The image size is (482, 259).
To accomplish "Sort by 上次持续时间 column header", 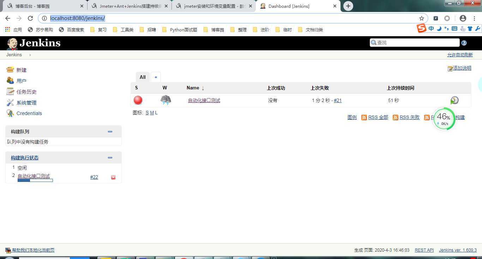I will [400, 88].
